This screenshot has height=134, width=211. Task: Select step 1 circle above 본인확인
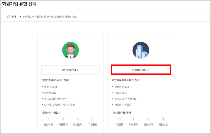pyautogui.click(x=48, y=119)
